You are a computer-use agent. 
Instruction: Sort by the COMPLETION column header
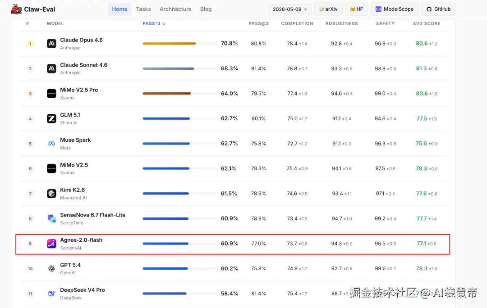coord(297,23)
